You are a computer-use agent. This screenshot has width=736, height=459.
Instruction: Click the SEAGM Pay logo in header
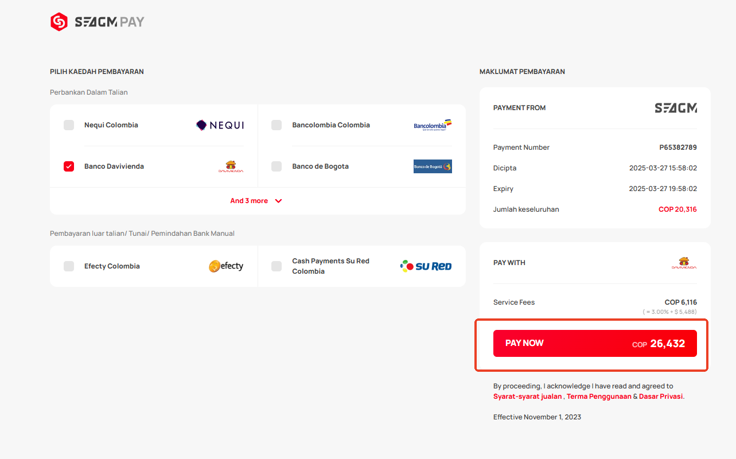coord(97,22)
